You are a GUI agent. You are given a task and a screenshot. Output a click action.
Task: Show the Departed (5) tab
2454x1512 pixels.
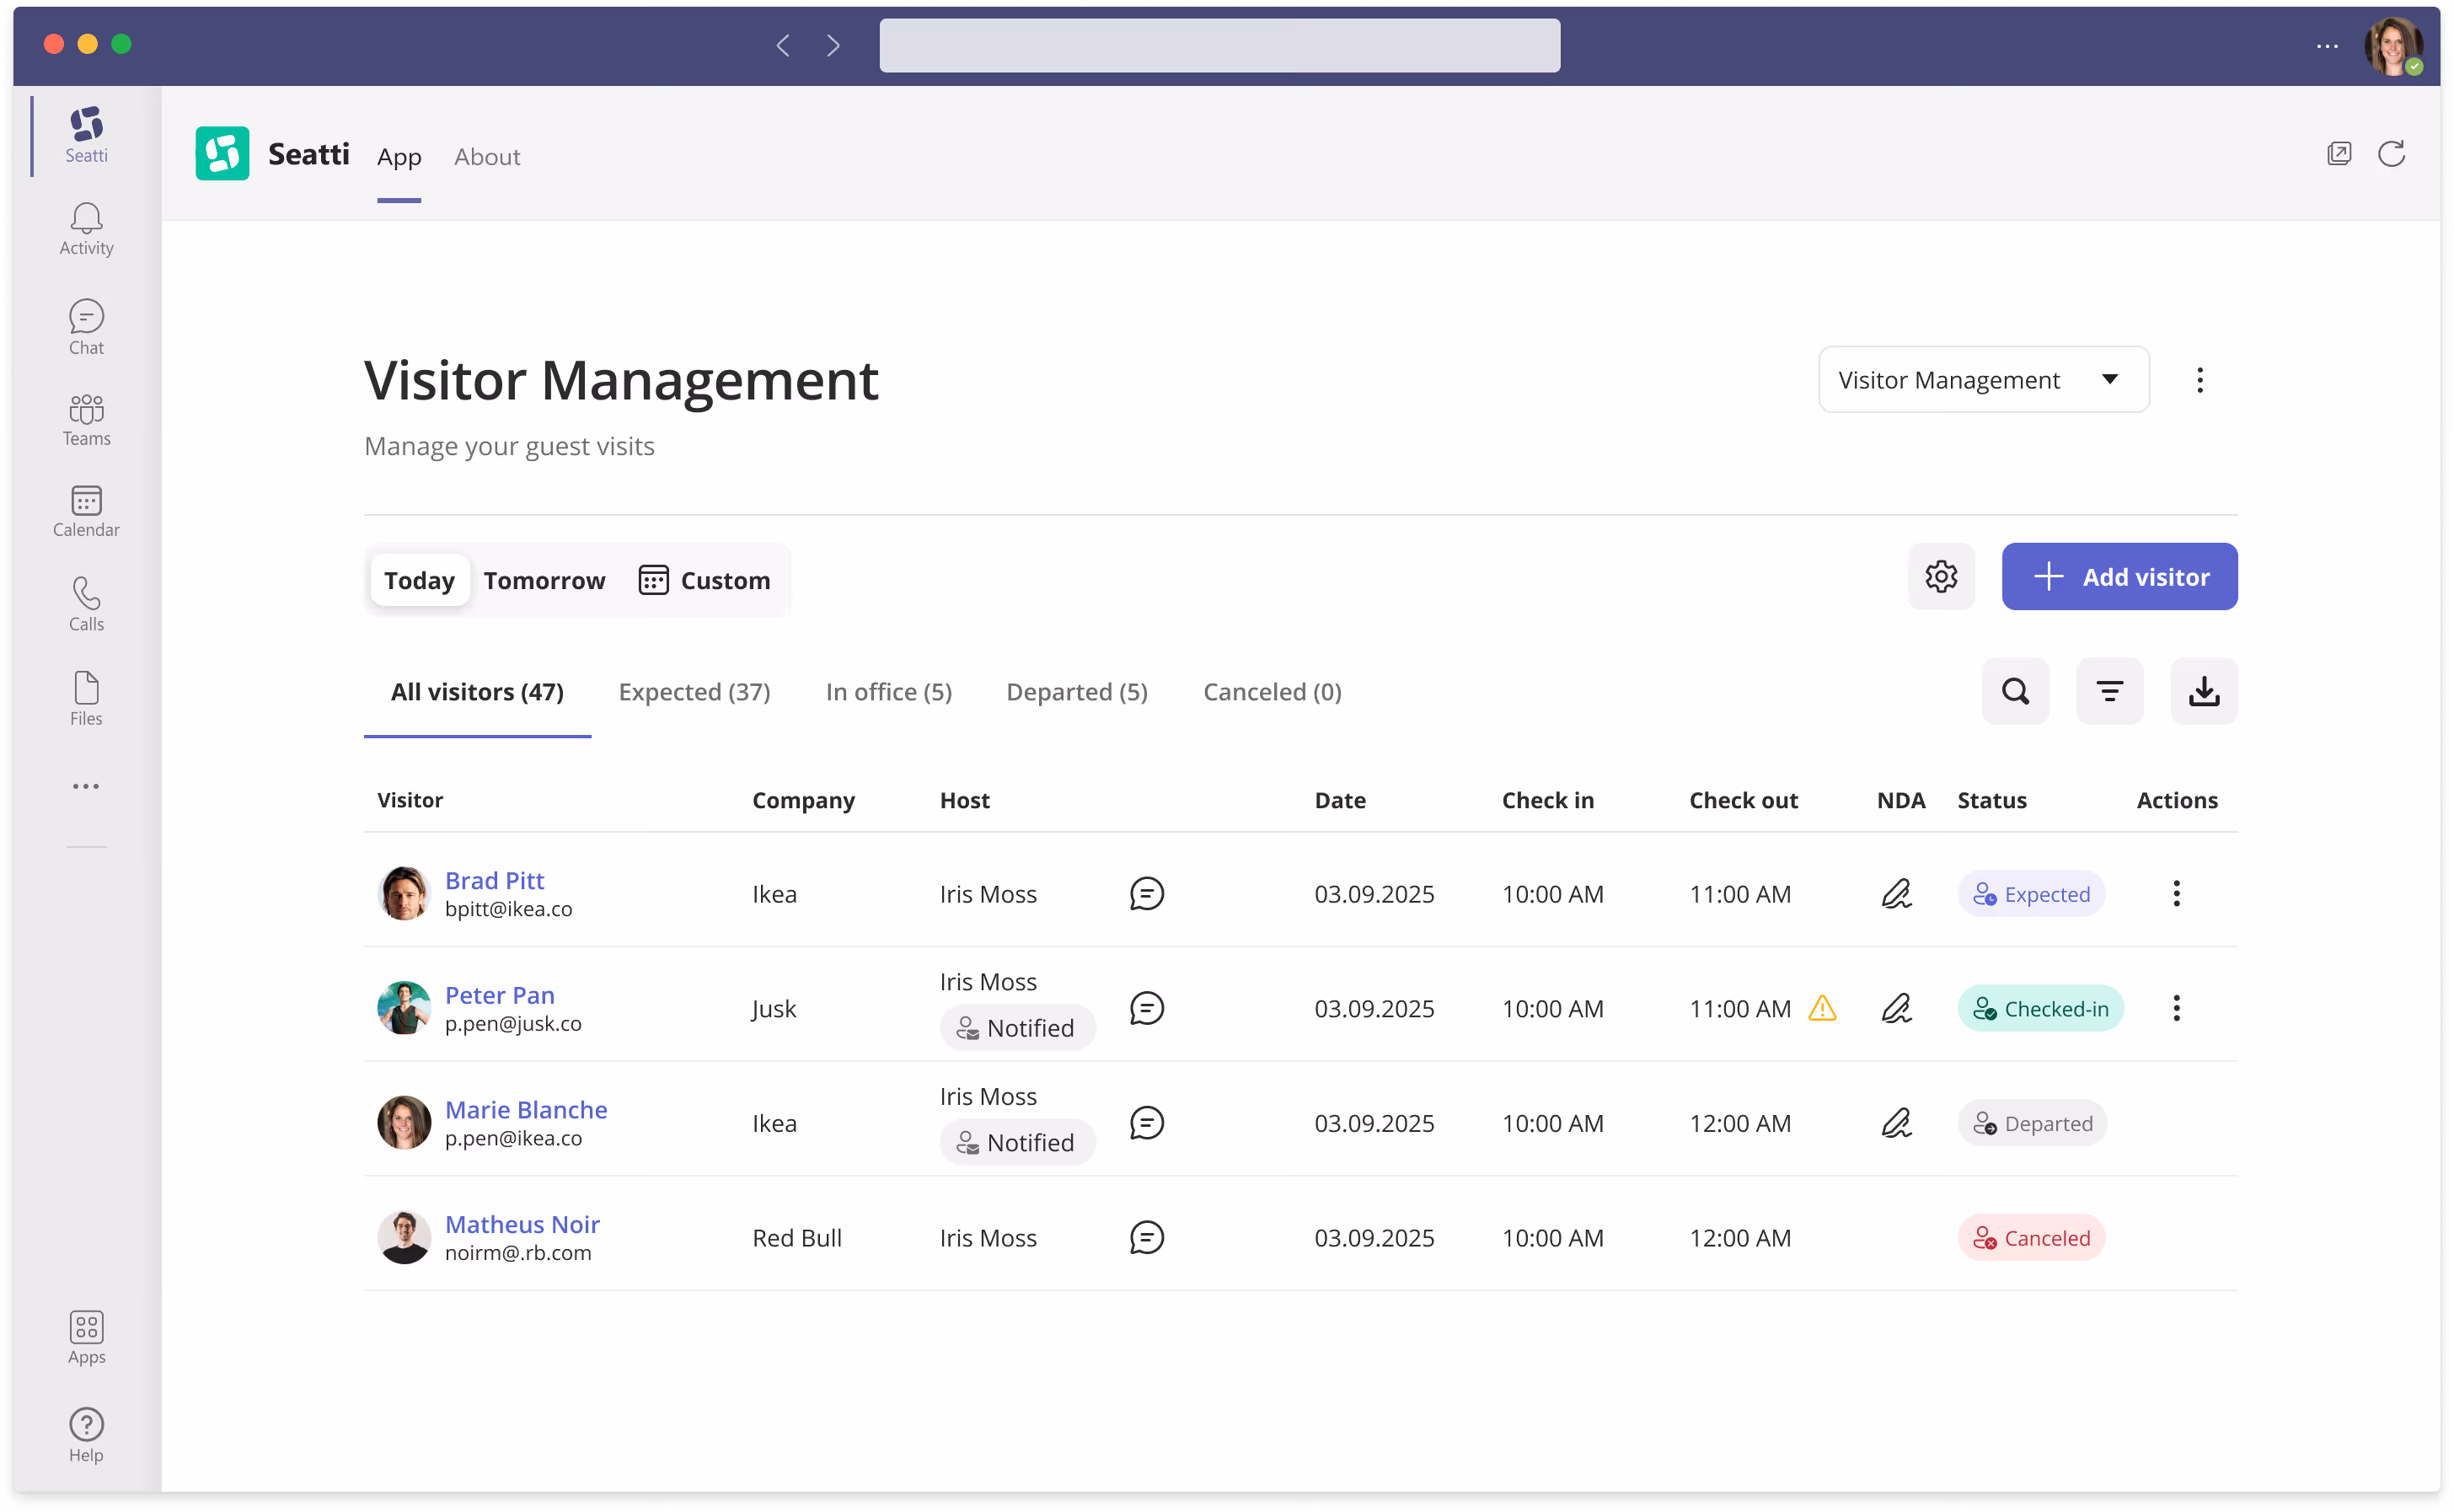[x=1076, y=692]
